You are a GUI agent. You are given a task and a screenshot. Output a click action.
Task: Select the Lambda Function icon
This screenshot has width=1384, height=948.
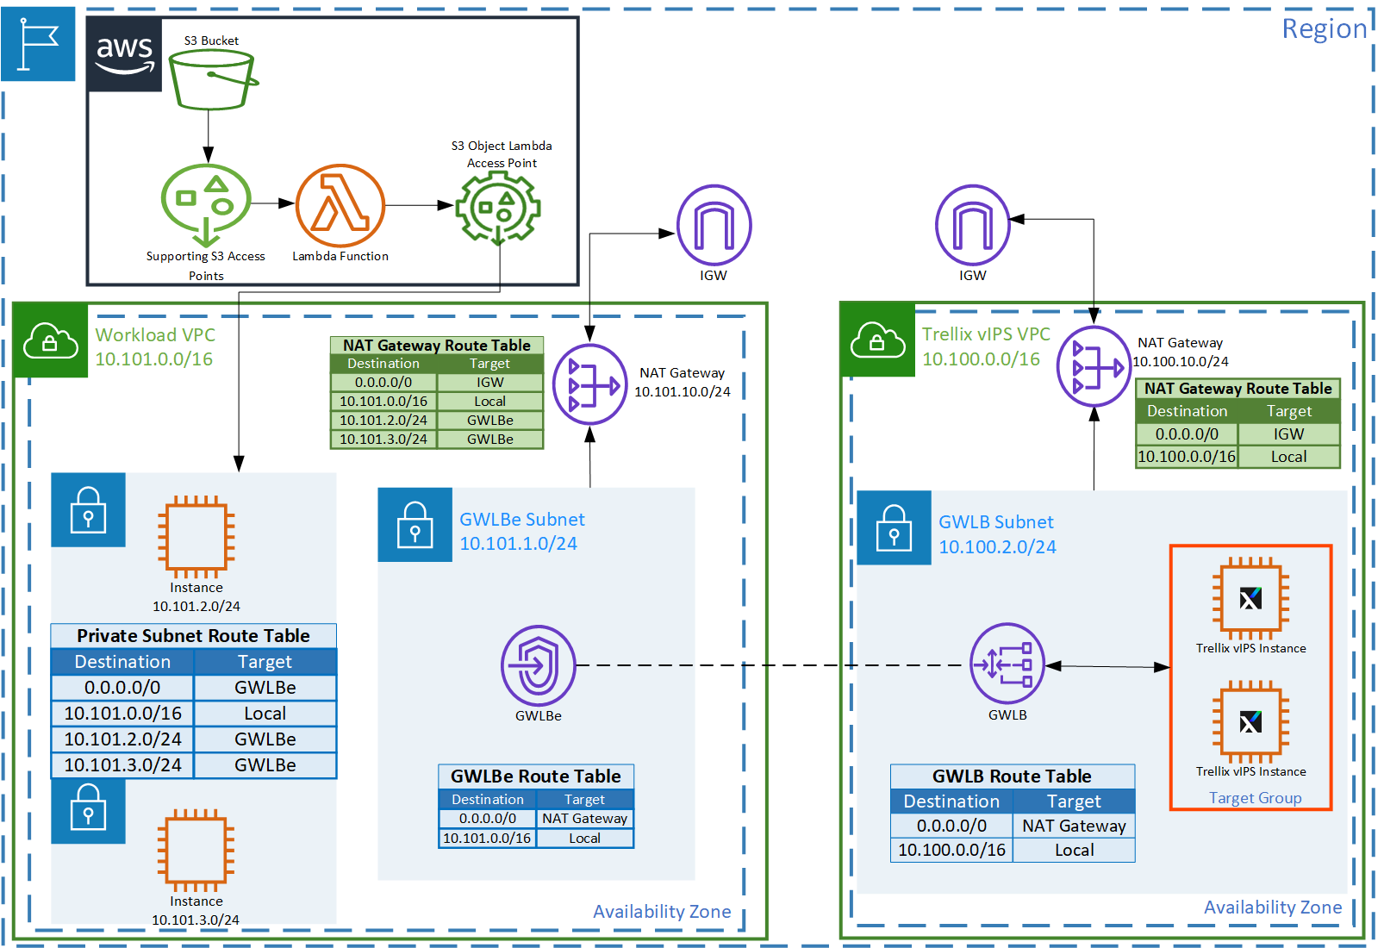click(x=340, y=206)
